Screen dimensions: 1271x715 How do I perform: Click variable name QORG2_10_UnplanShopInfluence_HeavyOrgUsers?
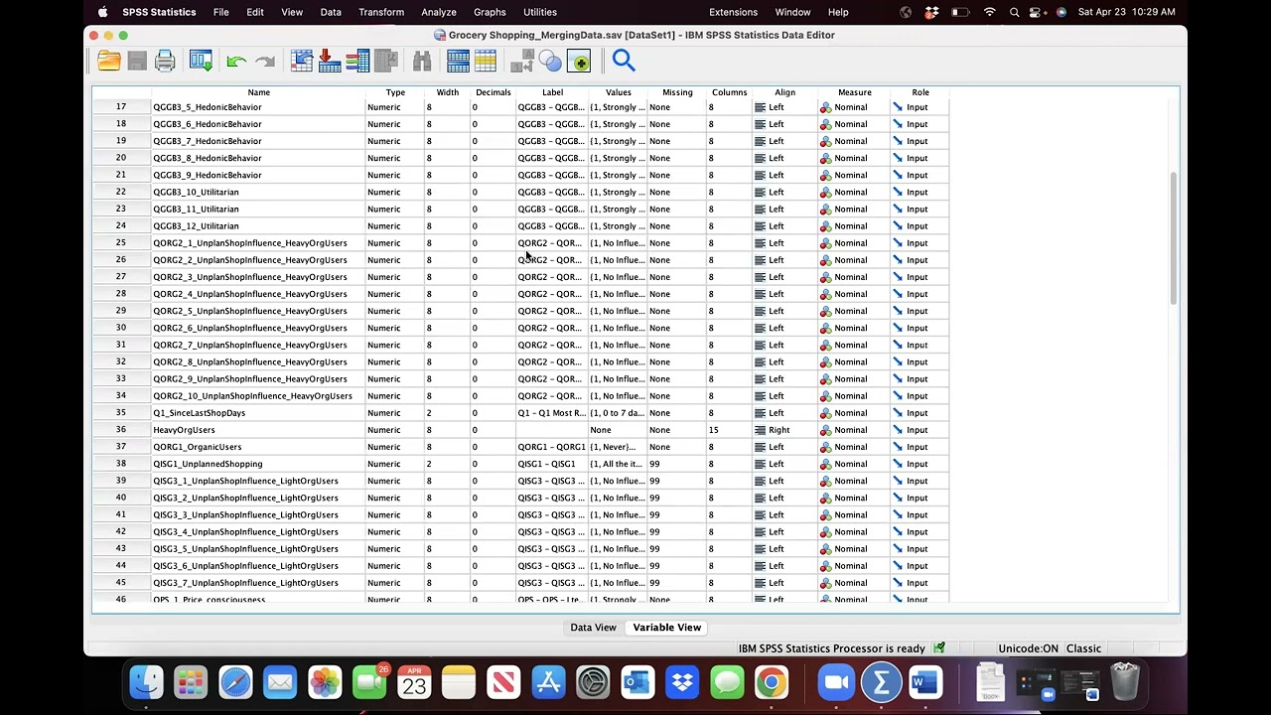(252, 396)
